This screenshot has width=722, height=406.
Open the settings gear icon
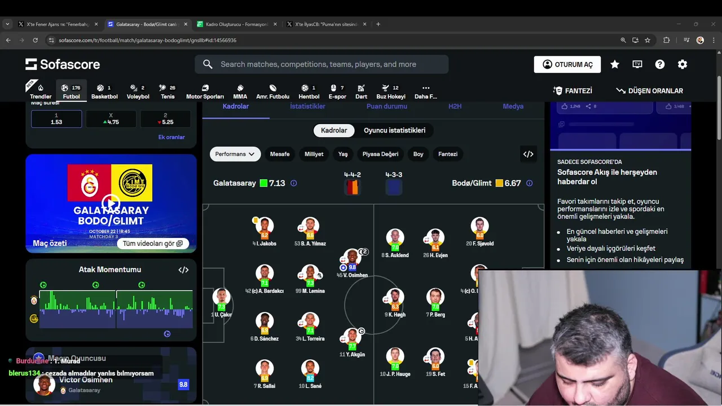pyautogui.click(x=683, y=64)
